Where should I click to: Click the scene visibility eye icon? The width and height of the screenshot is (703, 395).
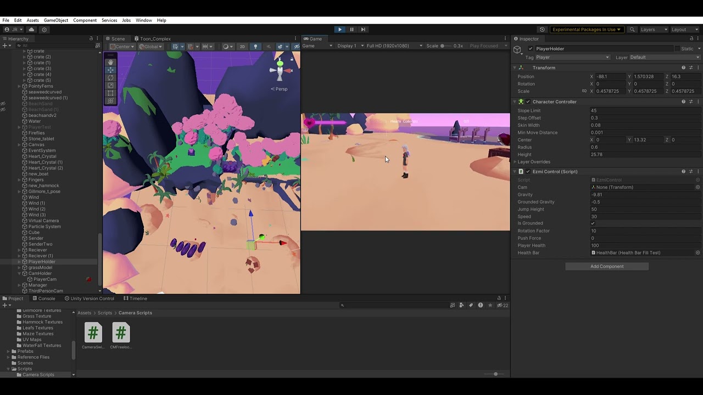click(296, 47)
